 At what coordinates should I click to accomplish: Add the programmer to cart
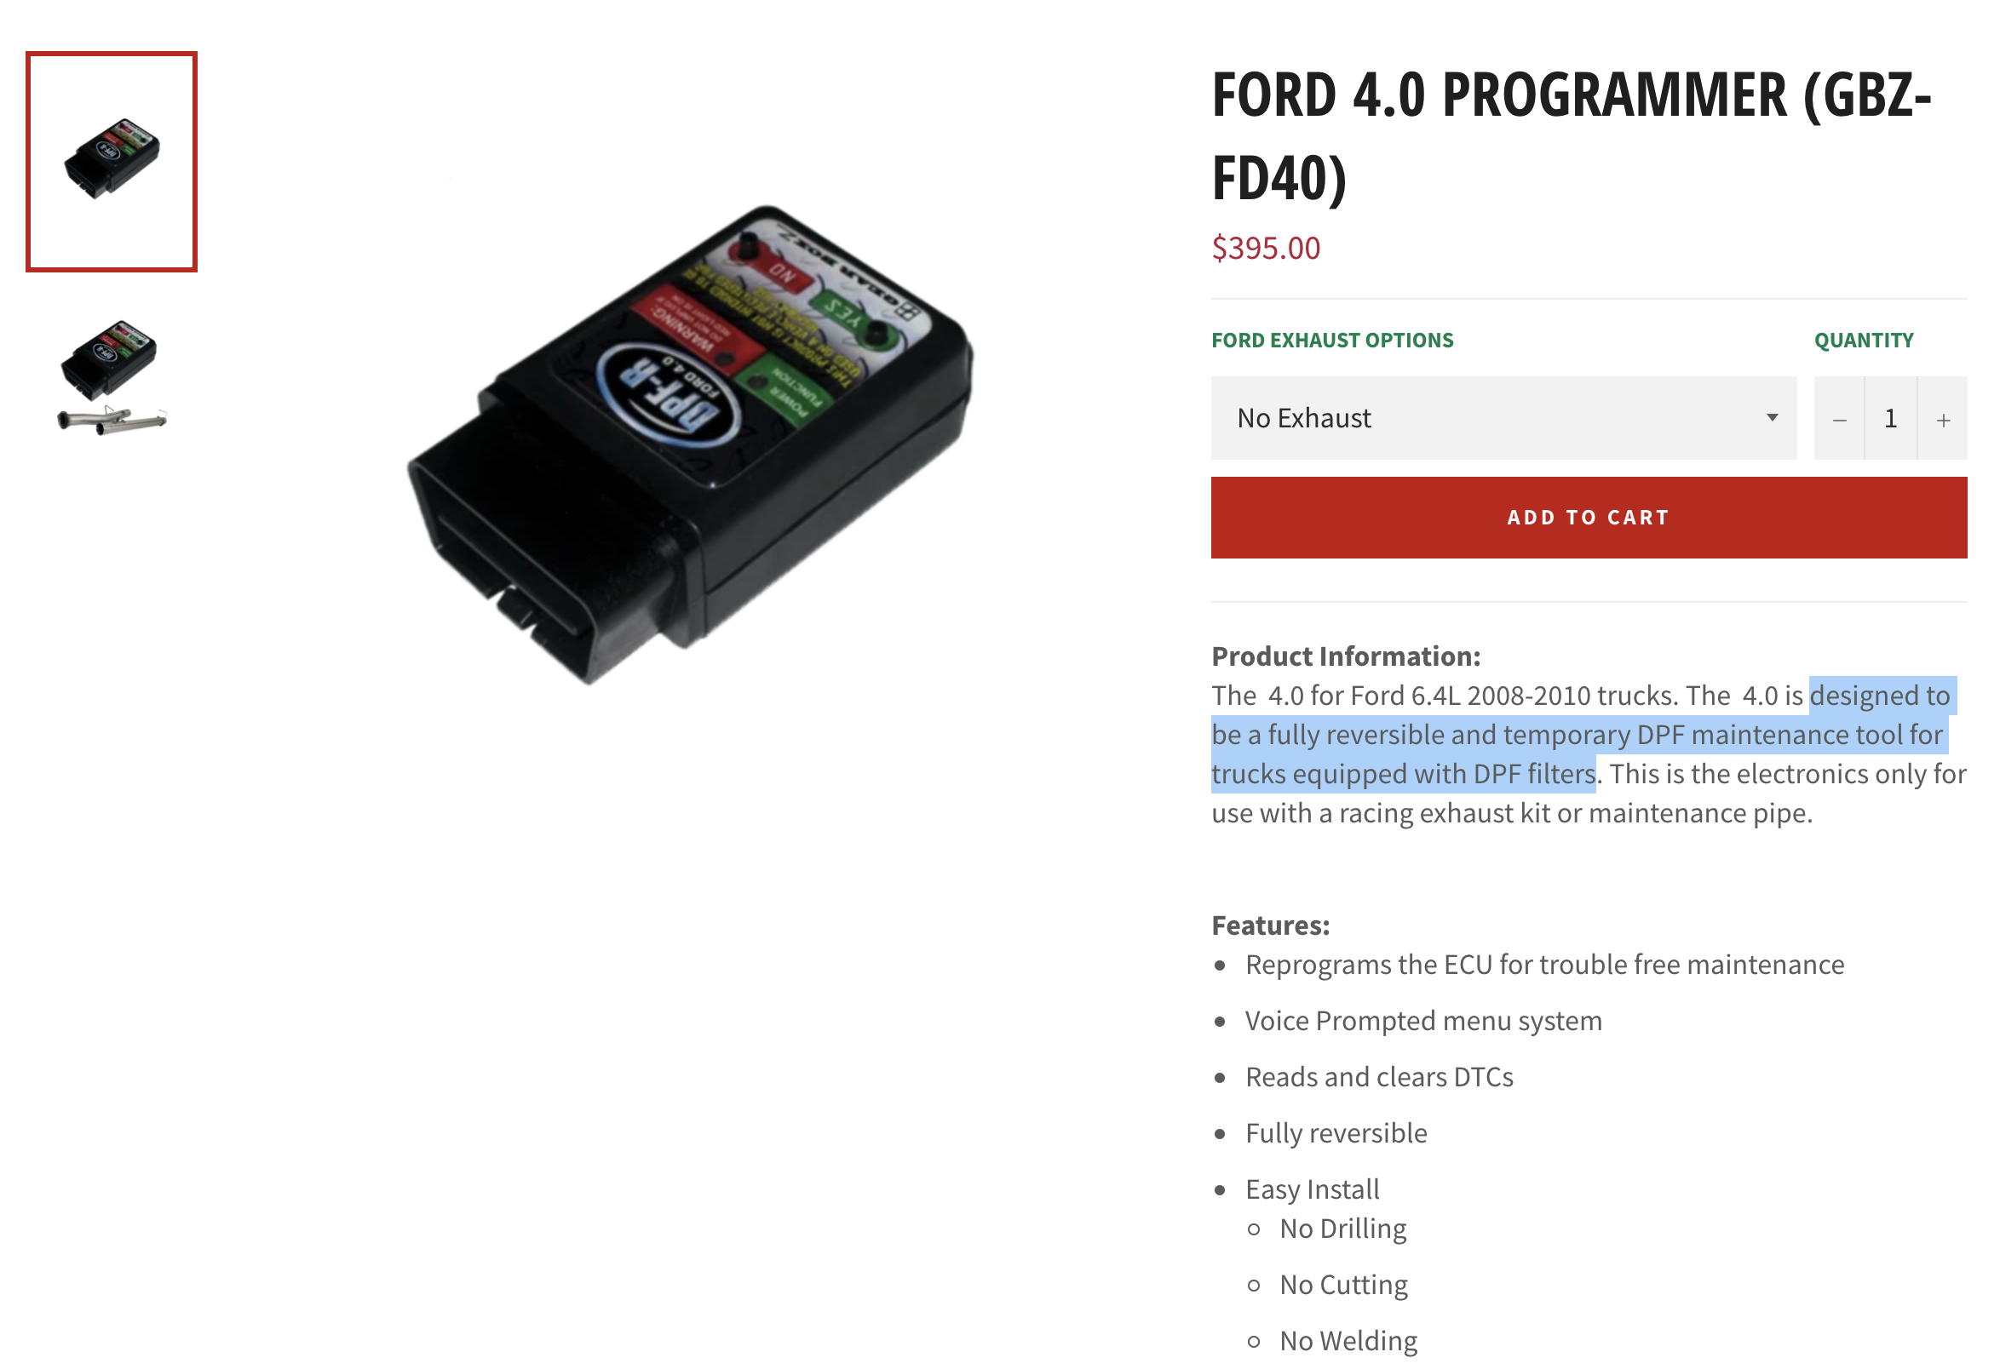click(1589, 518)
